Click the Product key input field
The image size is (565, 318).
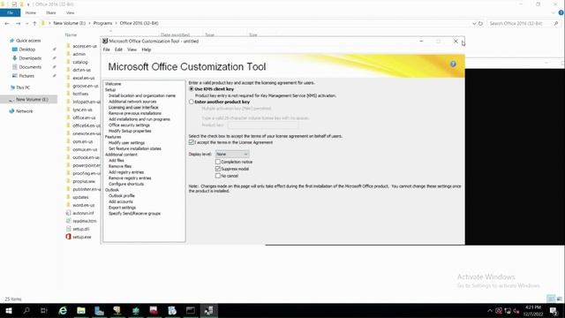coord(263,125)
